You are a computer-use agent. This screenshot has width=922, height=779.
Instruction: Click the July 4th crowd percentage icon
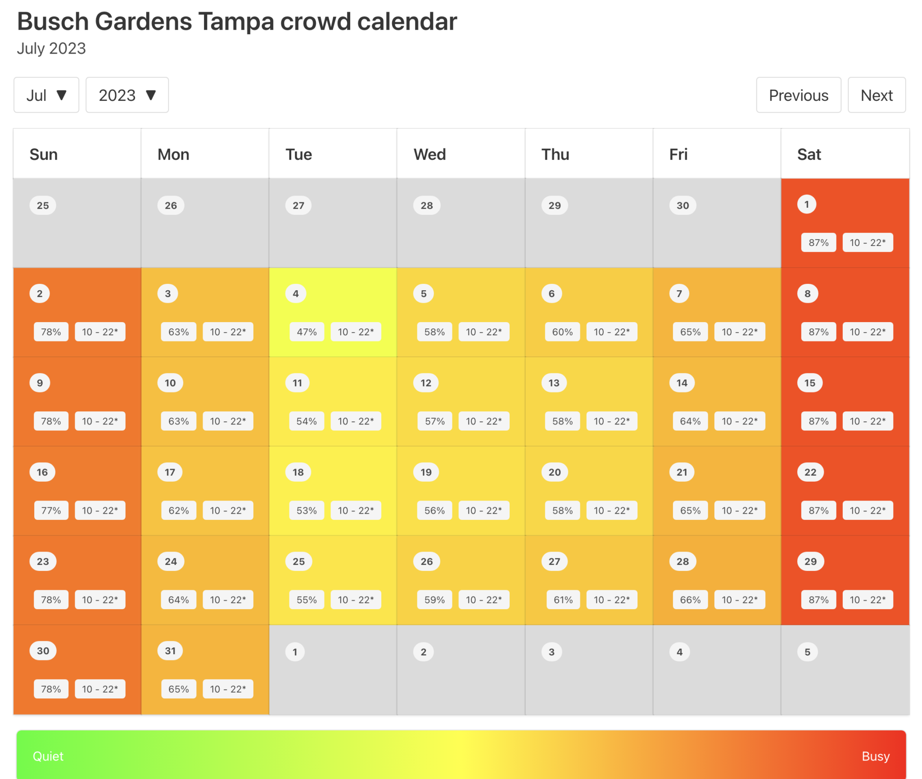point(307,331)
